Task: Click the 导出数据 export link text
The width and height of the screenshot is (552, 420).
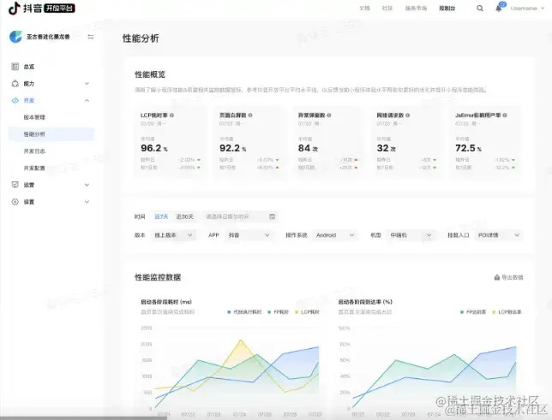Action: click(513, 277)
